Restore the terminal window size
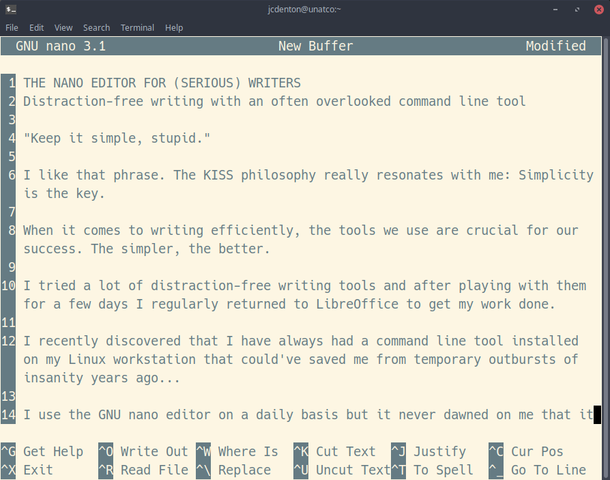This screenshot has width=610, height=480. 577,10
